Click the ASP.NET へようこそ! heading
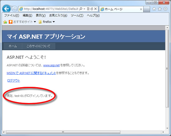The image size is (171, 136). pyautogui.click(x=26, y=57)
